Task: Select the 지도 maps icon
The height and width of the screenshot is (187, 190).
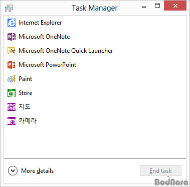Action: point(12,107)
